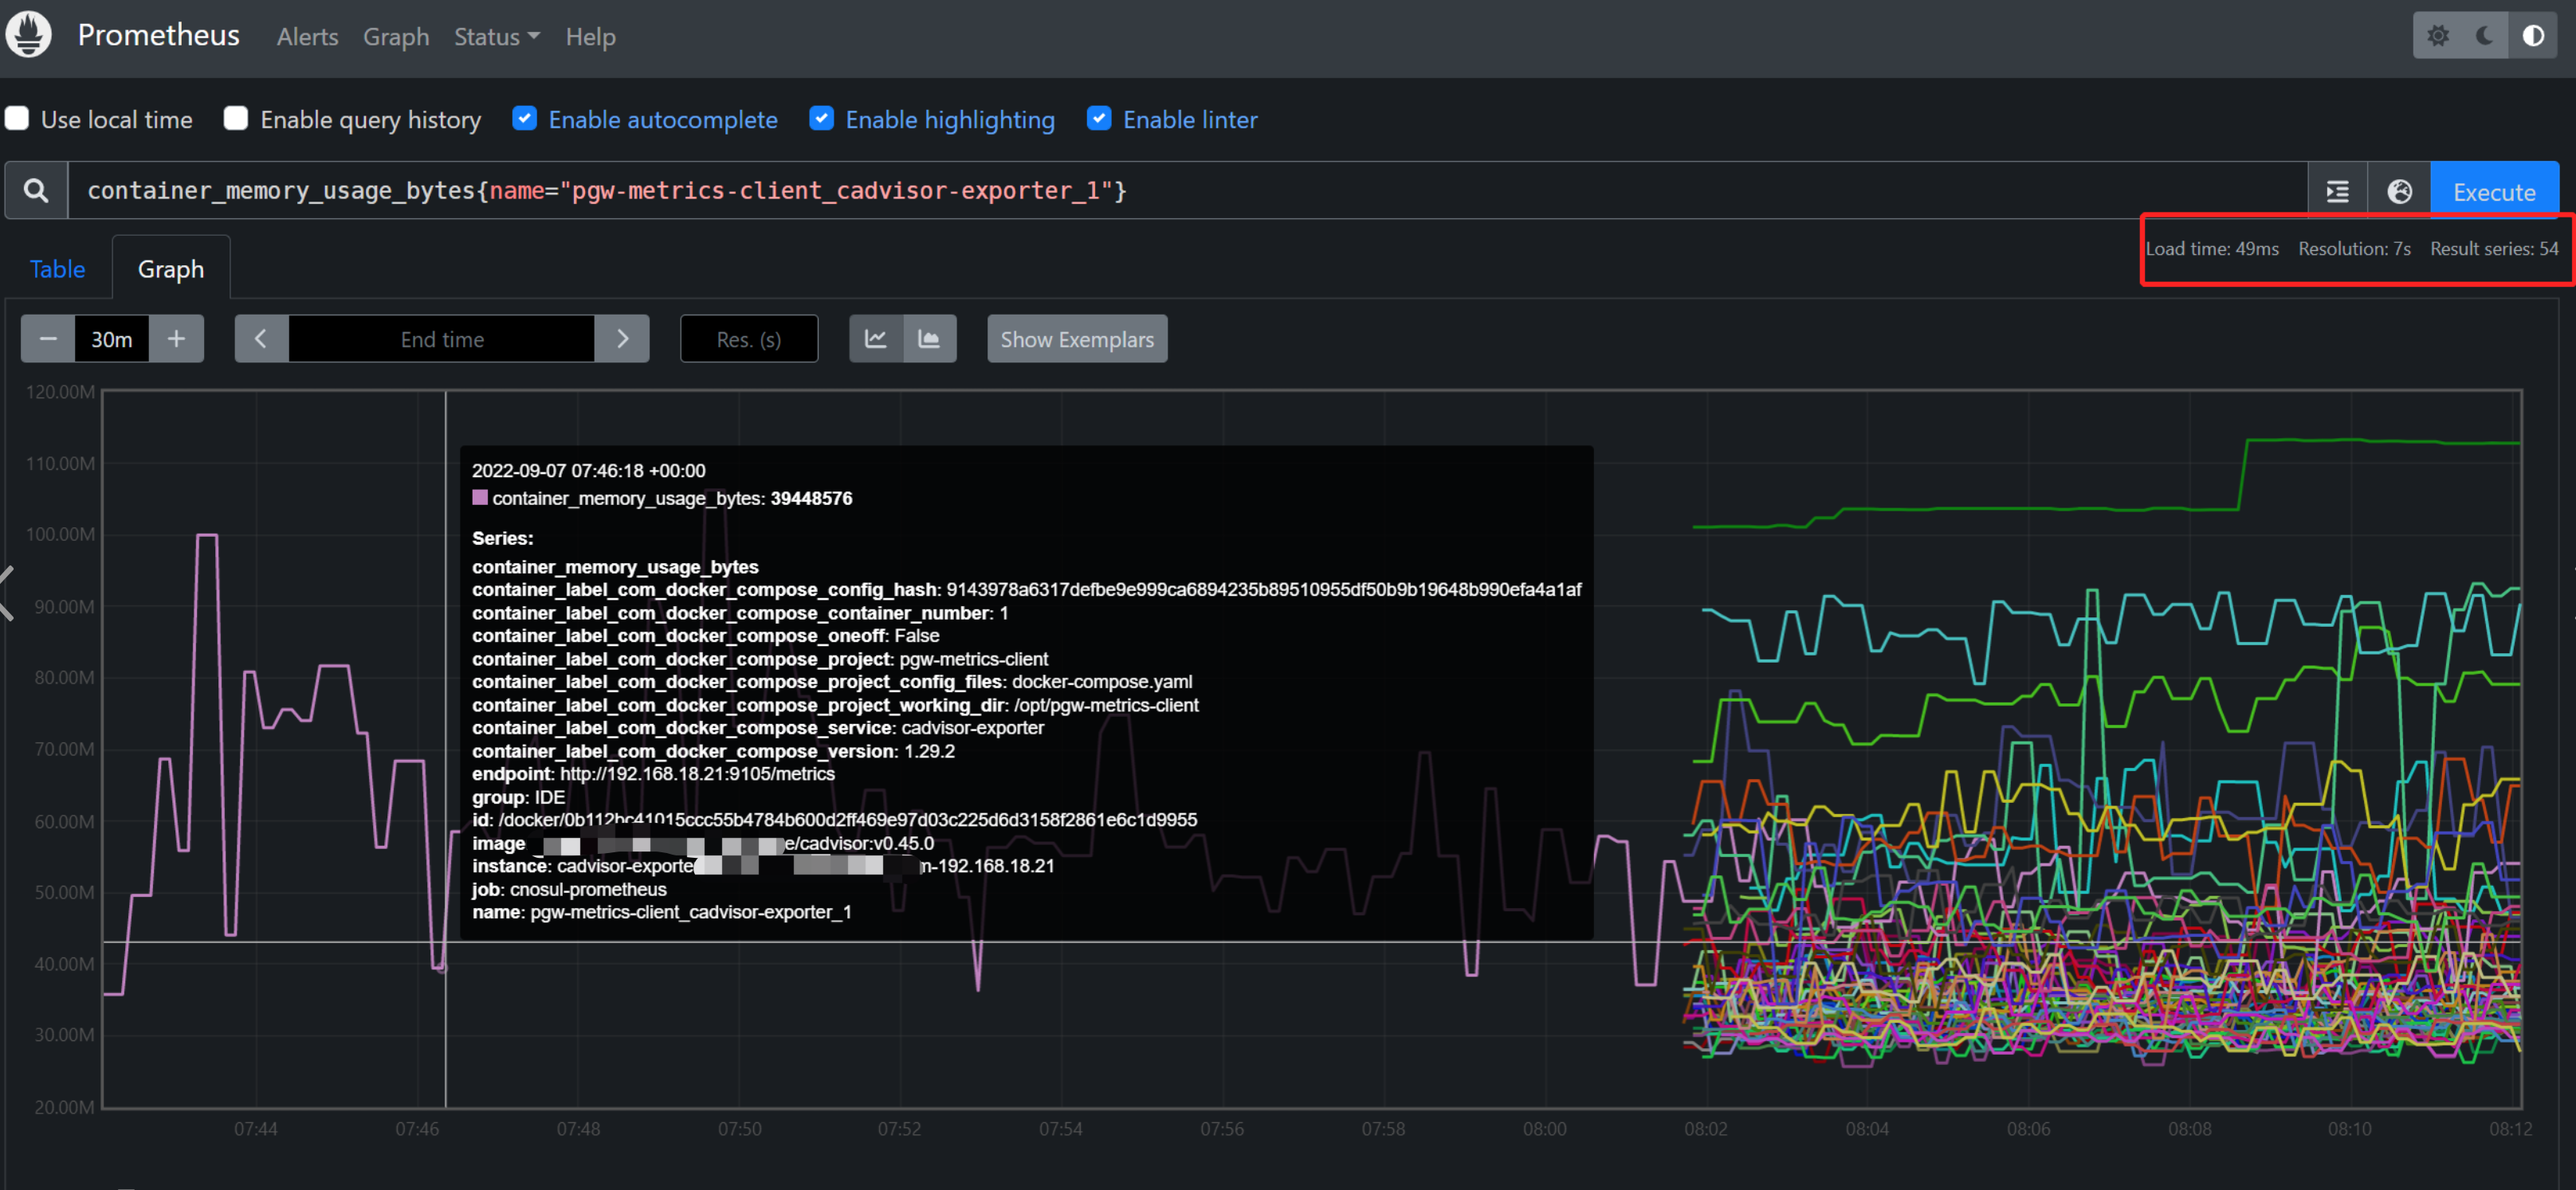This screenshot has width=2576, height=1190.
Task: Click the Load time: 49ms text
Action: point(2212,249)
